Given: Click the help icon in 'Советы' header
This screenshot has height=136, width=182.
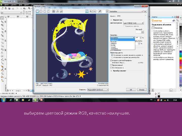Looking at the screenshot, I should pos(174,21).
